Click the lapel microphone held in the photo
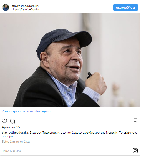Image resolution: width=141 pixels, height=156 pixels. 89,75
